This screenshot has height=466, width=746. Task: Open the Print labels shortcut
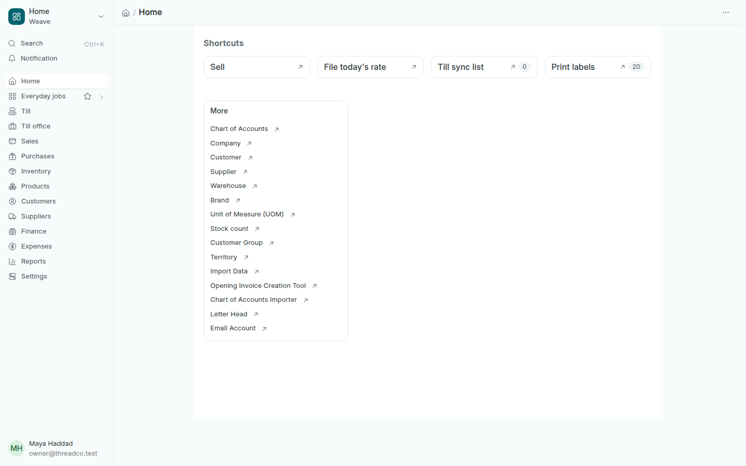(x=598, y=67)
